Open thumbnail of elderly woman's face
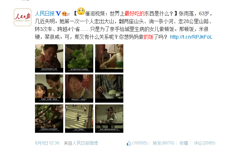Viewport: 229px width, 154px height. [79, 89]
